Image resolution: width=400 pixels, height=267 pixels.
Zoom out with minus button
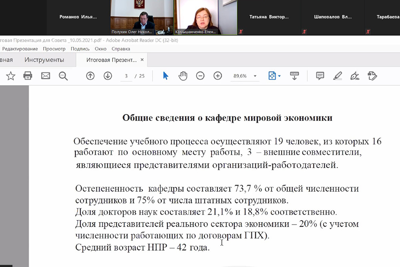[x=200, y=76]
